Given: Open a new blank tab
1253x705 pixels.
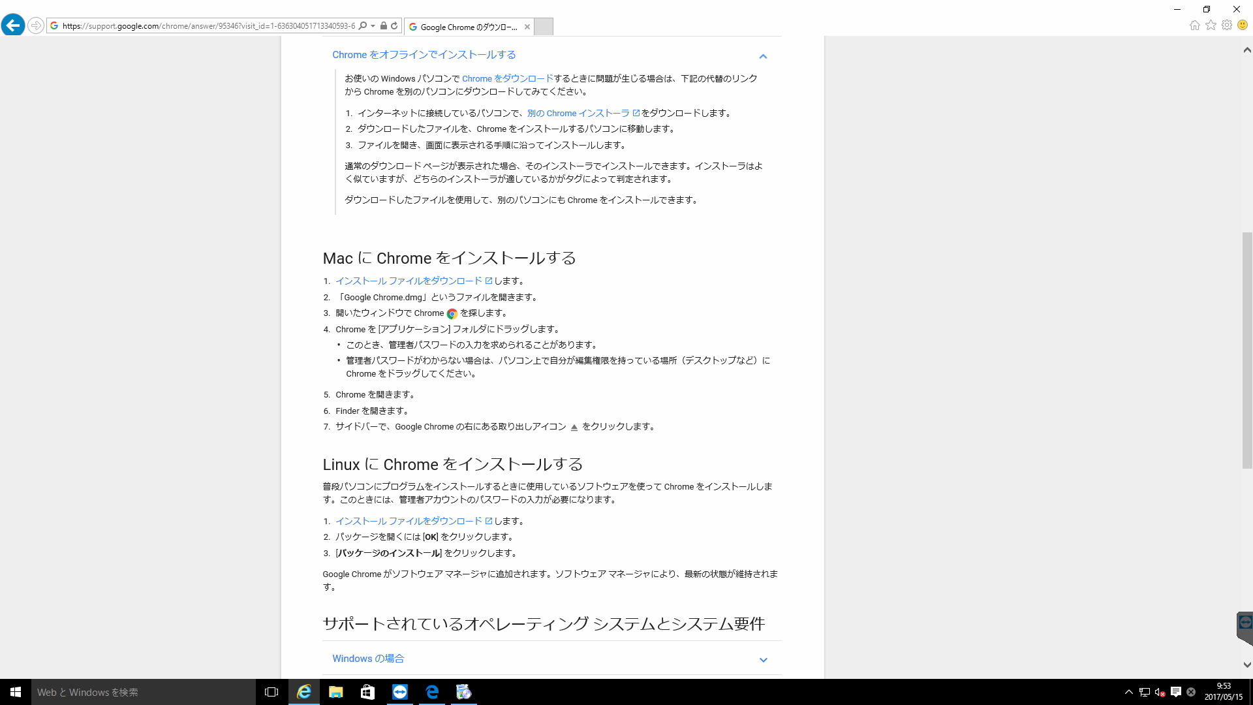Looking at the screenshot, I should pos(544,27).
